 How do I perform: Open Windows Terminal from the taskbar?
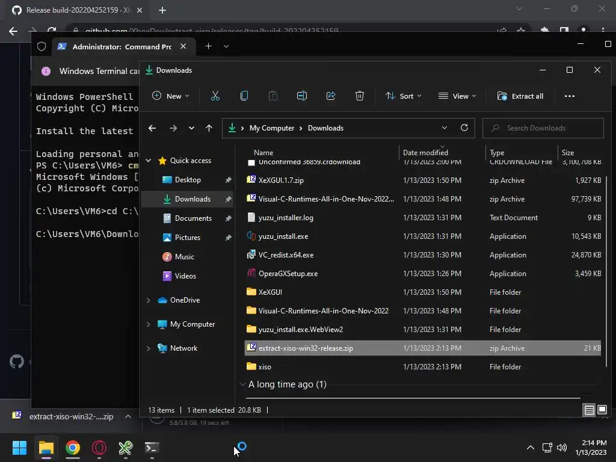pyautogui.click(x=152, y=448)
